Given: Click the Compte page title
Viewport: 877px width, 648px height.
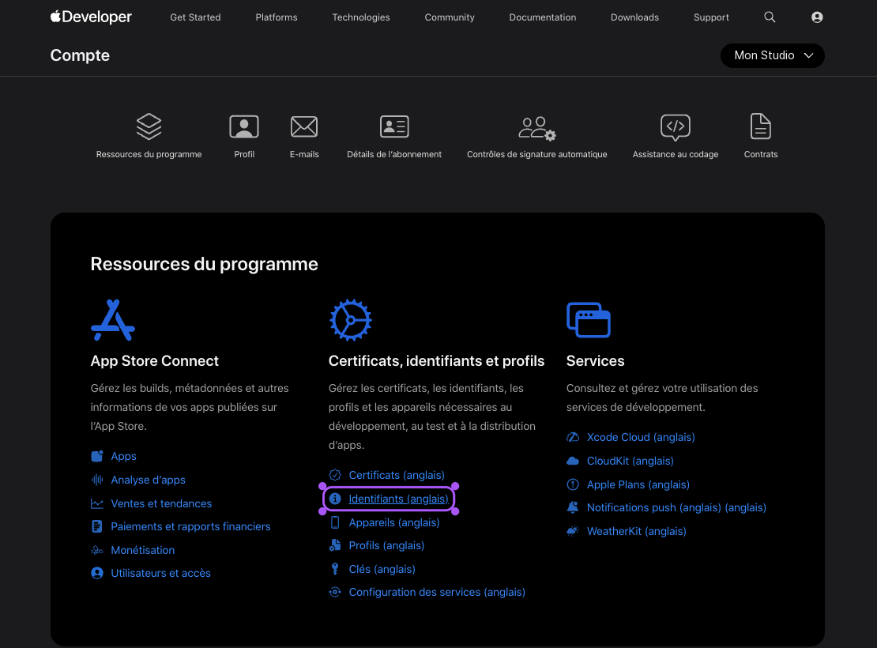Looking at the screenshot, I should pyautogui.click(x=80, y=55).
